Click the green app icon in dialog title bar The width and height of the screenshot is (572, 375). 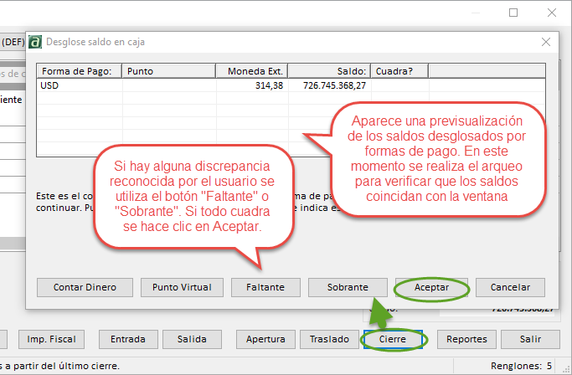point(35,42)
